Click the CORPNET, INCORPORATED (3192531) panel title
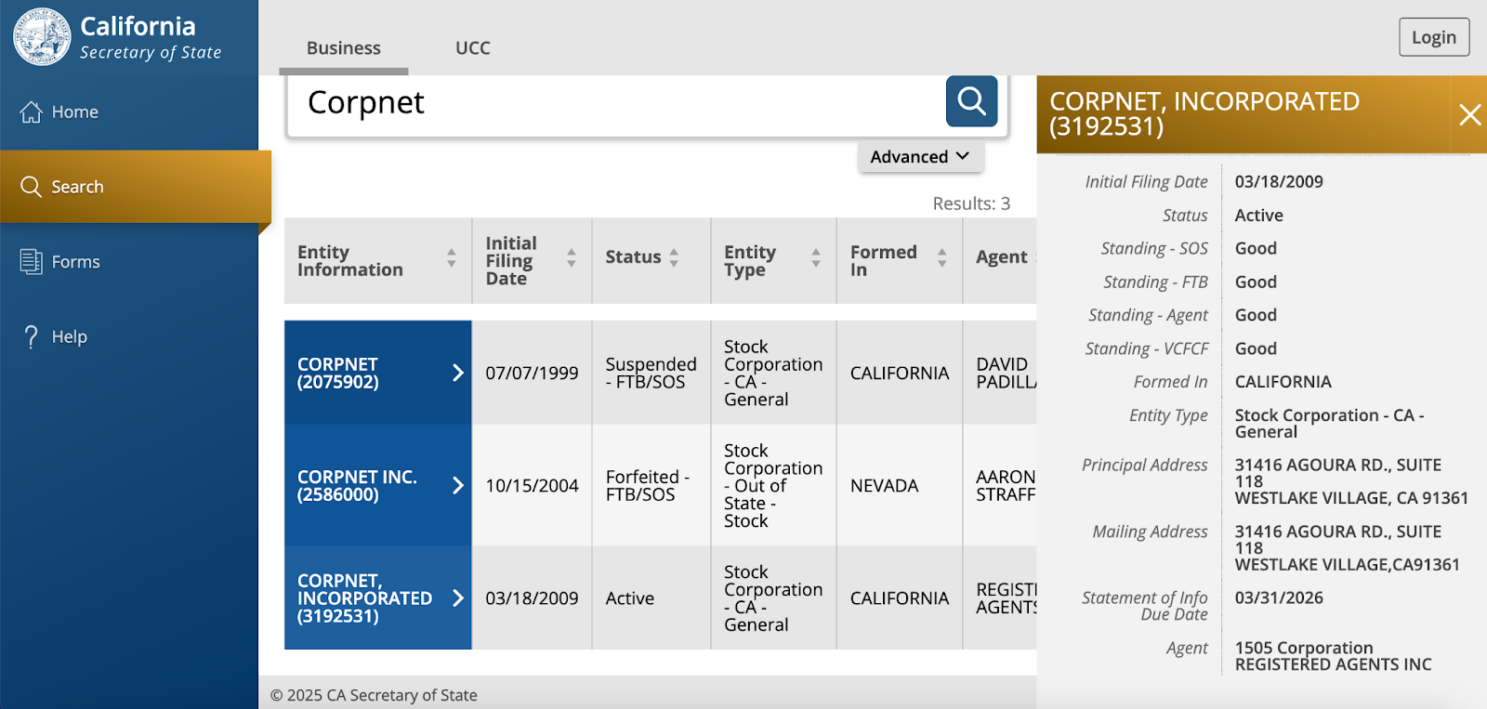Screen dimensions: 1487x709 (x=1204, y=114)
